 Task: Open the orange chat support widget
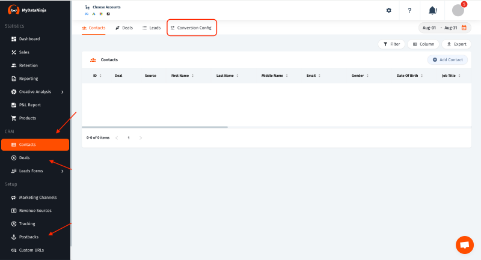[x=464, y=244]
